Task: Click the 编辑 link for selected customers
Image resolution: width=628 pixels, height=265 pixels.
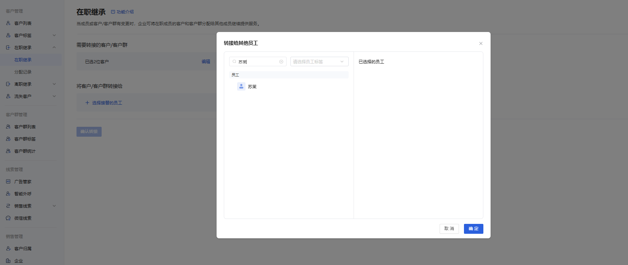Action: click(206, 62)
